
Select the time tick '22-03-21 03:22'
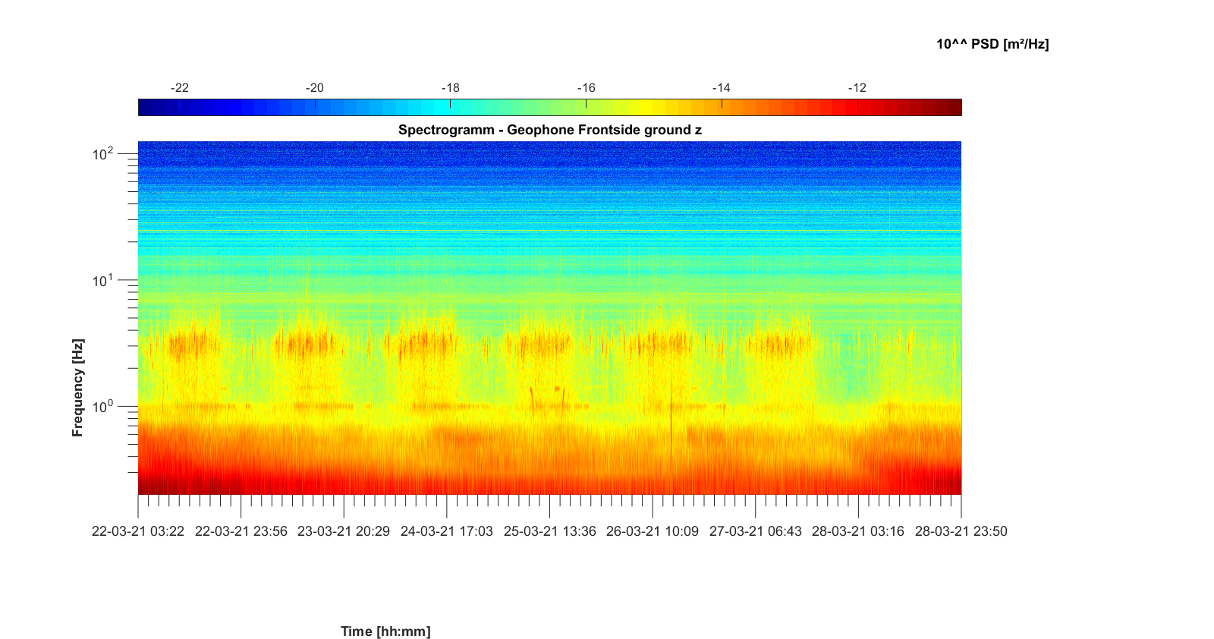[138, 531]
